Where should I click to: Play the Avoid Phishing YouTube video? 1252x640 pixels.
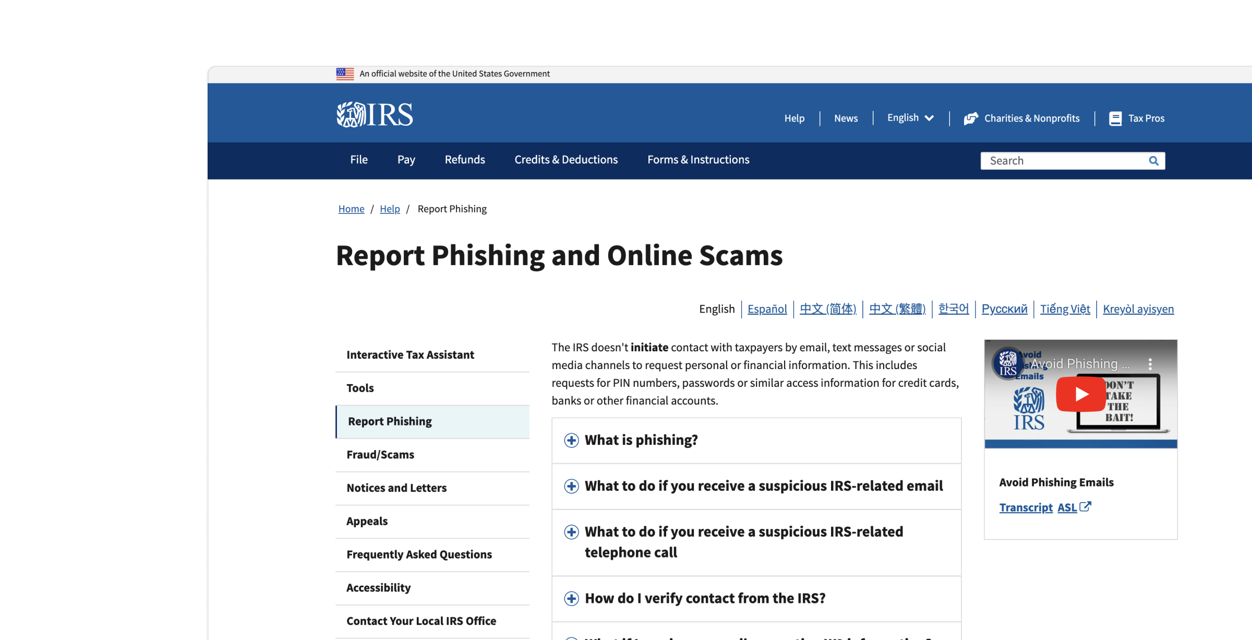pyautogui.click(x=1080, y=394)
